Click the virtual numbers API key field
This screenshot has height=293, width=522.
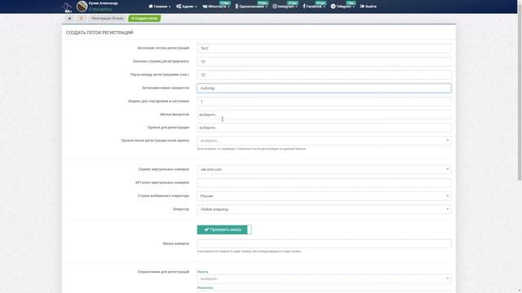click(x=324, y=182)
